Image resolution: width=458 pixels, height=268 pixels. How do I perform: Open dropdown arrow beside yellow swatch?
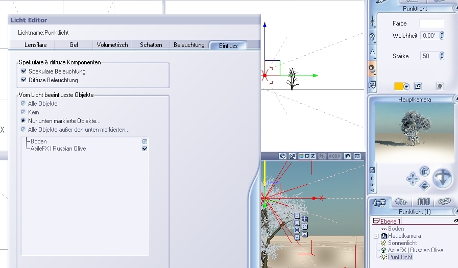coord(406,86)
